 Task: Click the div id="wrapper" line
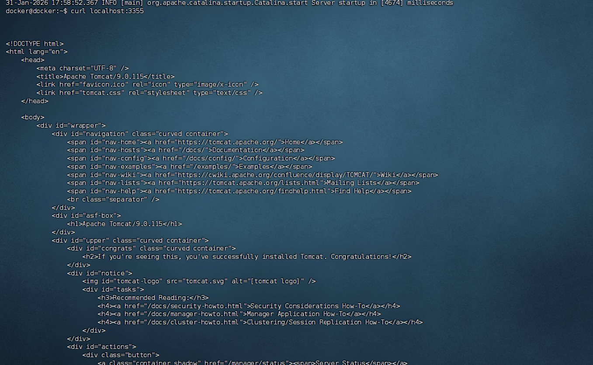pos(71,125)
